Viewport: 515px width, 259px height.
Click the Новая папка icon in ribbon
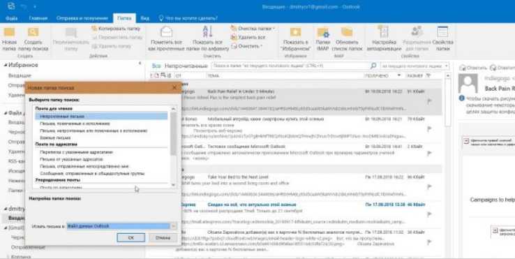pyautogui.click(x=9, y=32)
